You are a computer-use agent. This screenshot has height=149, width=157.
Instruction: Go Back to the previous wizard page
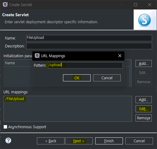51,141
